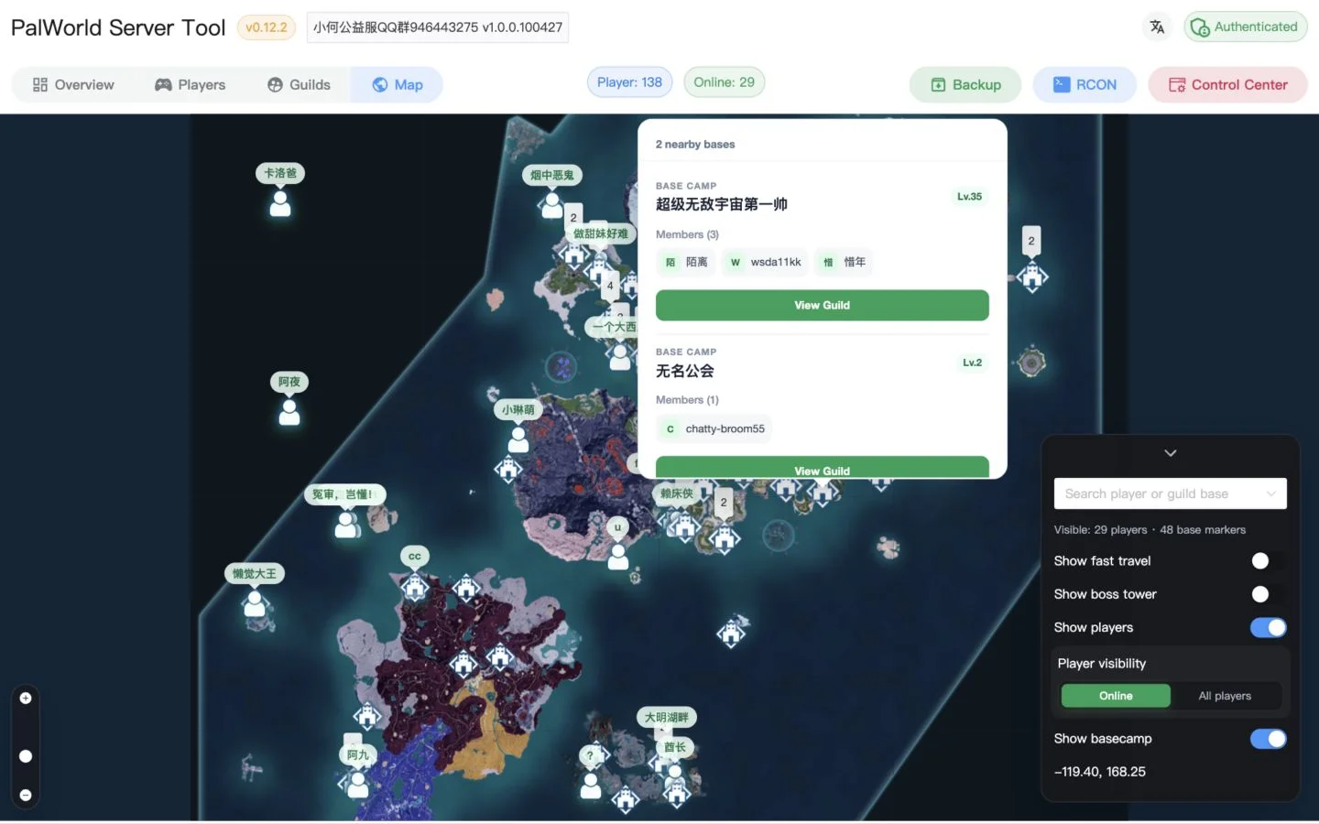This screenshot has height=824, width=1319.
Task: Select player marker 小琳萌 on map
Action: click(x=518, y=439)
